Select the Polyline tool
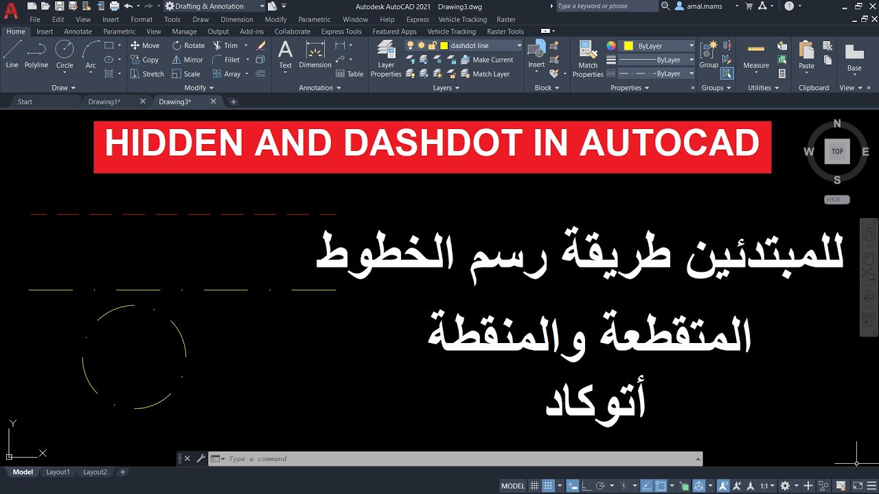The height and width of the screenshot is (494, 879). (36, 54)
